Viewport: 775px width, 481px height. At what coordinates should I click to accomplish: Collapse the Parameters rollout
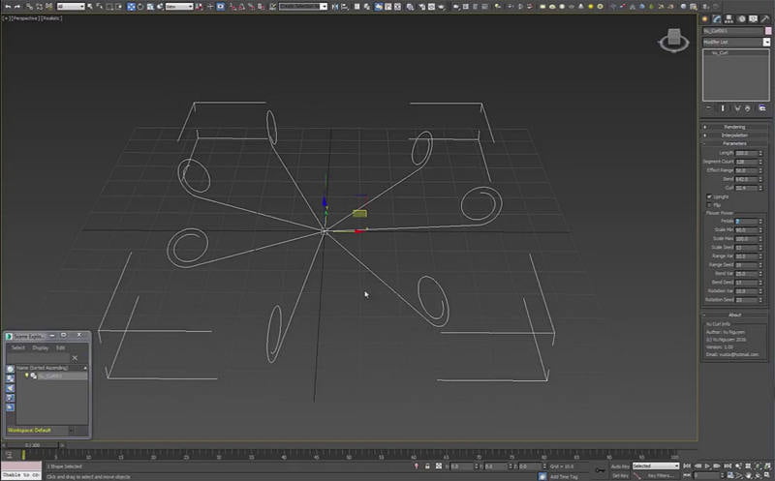tap(734, 144)
